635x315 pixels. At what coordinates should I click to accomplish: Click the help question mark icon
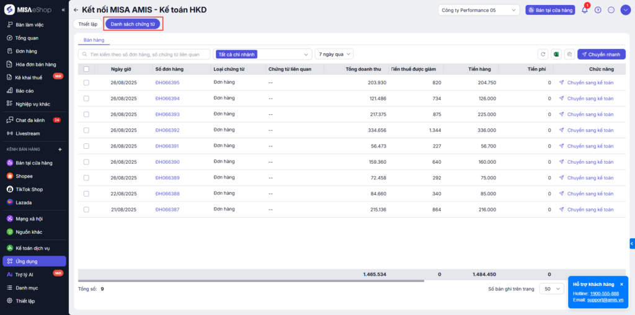pyautogui.click(x=598, y=10)
